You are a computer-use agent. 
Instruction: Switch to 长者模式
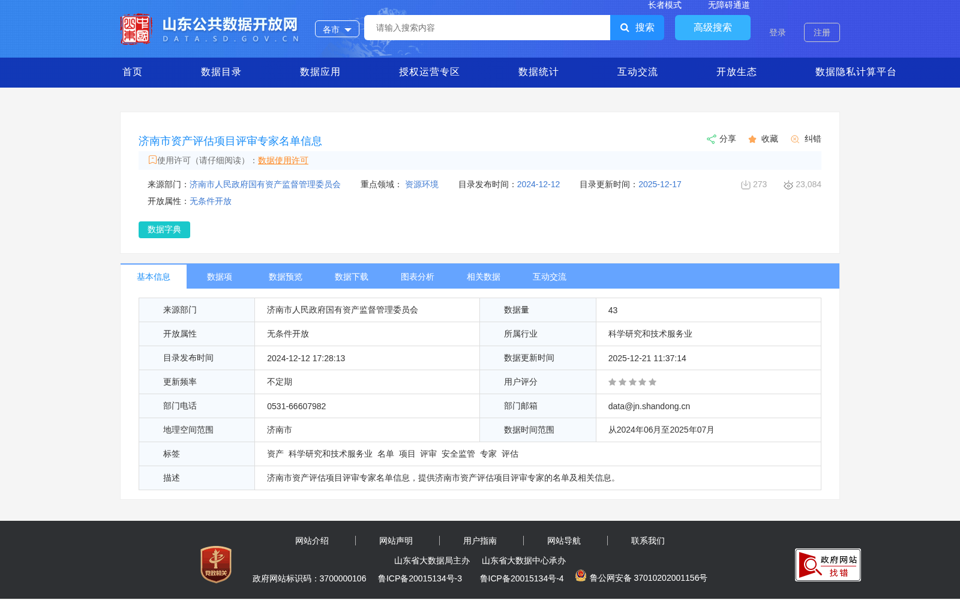coord(665,5)
